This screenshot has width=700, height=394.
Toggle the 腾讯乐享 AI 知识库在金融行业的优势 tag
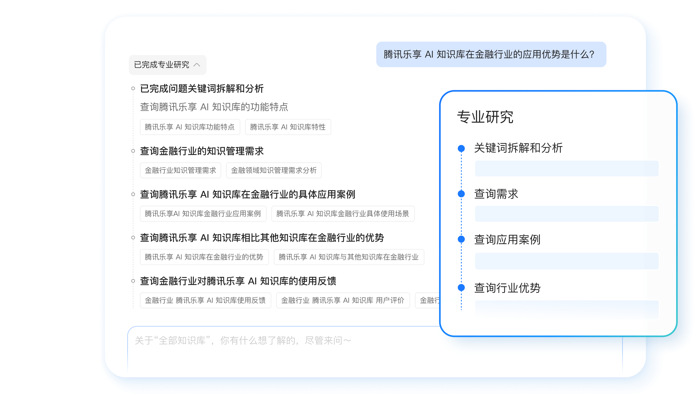click(204, 257)
